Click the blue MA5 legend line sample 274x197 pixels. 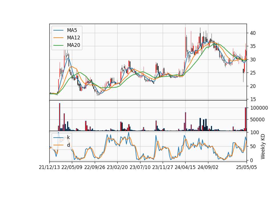click(58, 30)
